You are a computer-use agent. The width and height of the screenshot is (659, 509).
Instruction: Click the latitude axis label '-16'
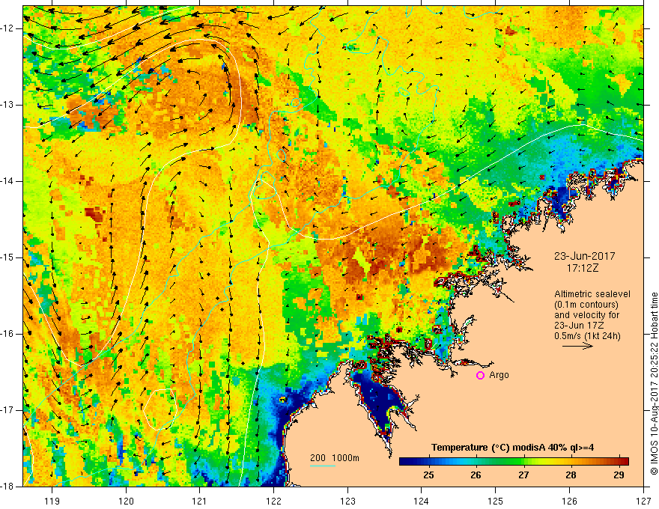click(7, 334)
